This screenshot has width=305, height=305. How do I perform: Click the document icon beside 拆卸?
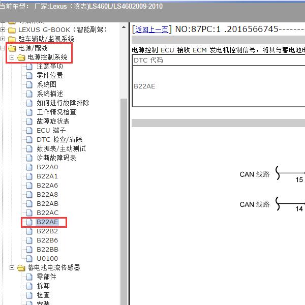[29, 286]
